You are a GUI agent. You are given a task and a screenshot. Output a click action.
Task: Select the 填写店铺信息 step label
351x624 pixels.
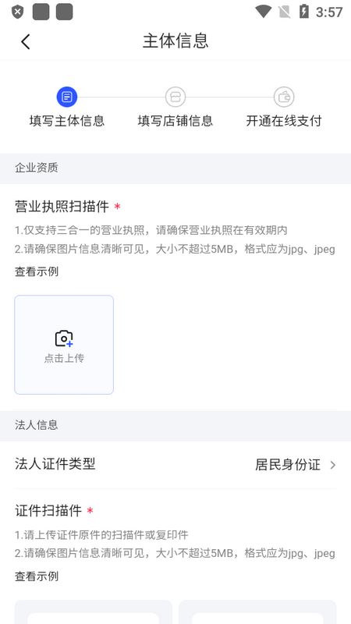[x=175, y=121]
